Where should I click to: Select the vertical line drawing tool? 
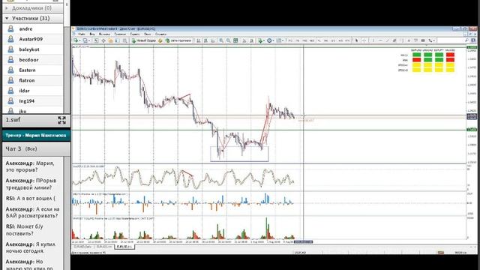[373, 40]
